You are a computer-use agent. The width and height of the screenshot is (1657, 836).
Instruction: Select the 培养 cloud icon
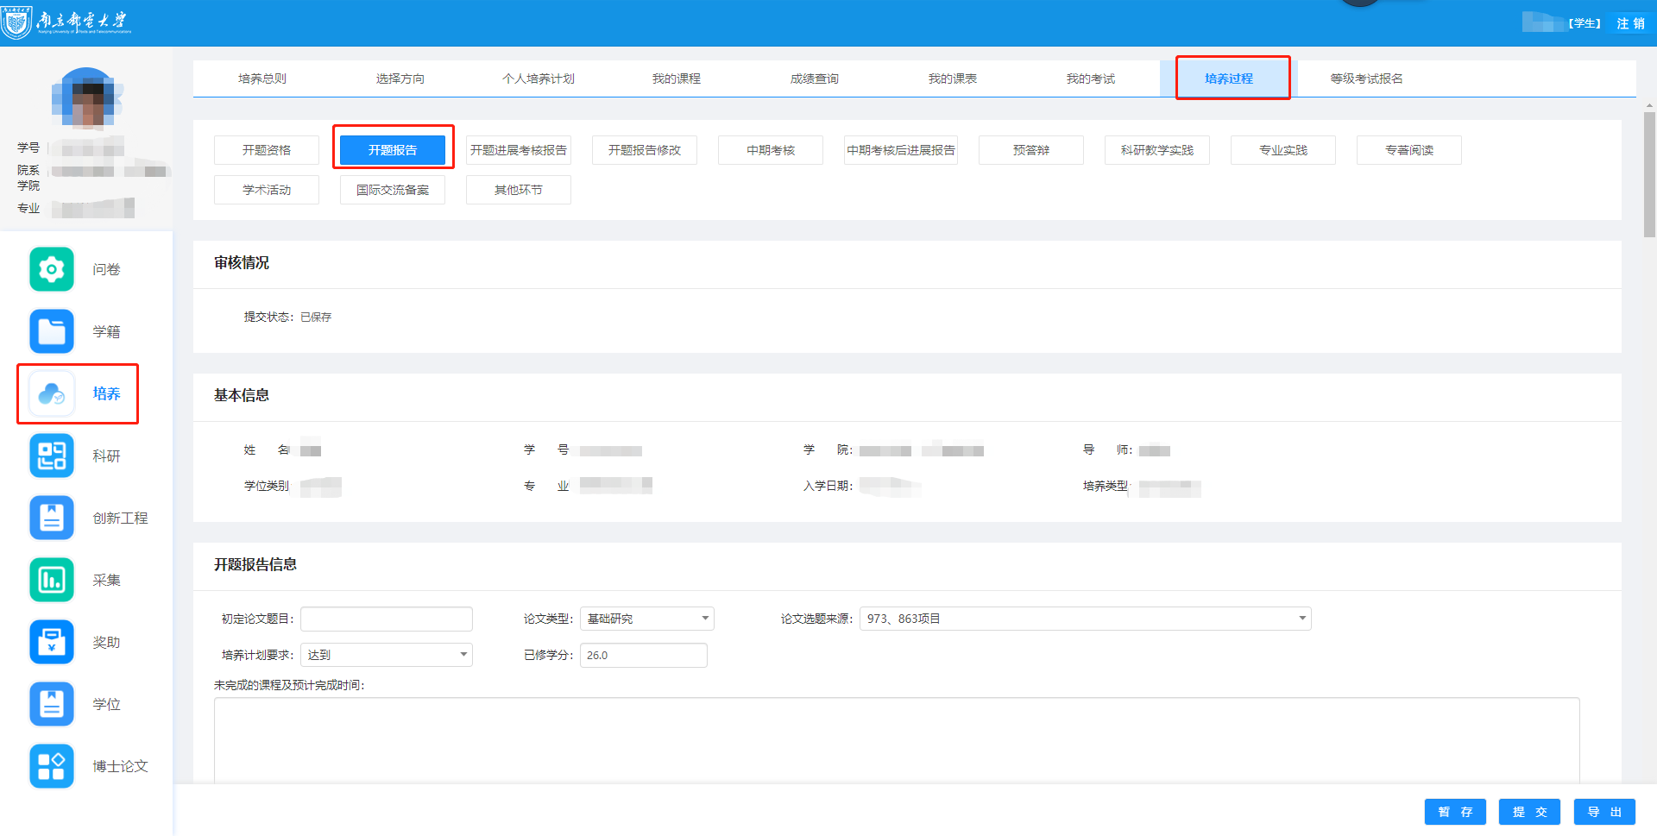pos(52,393)
